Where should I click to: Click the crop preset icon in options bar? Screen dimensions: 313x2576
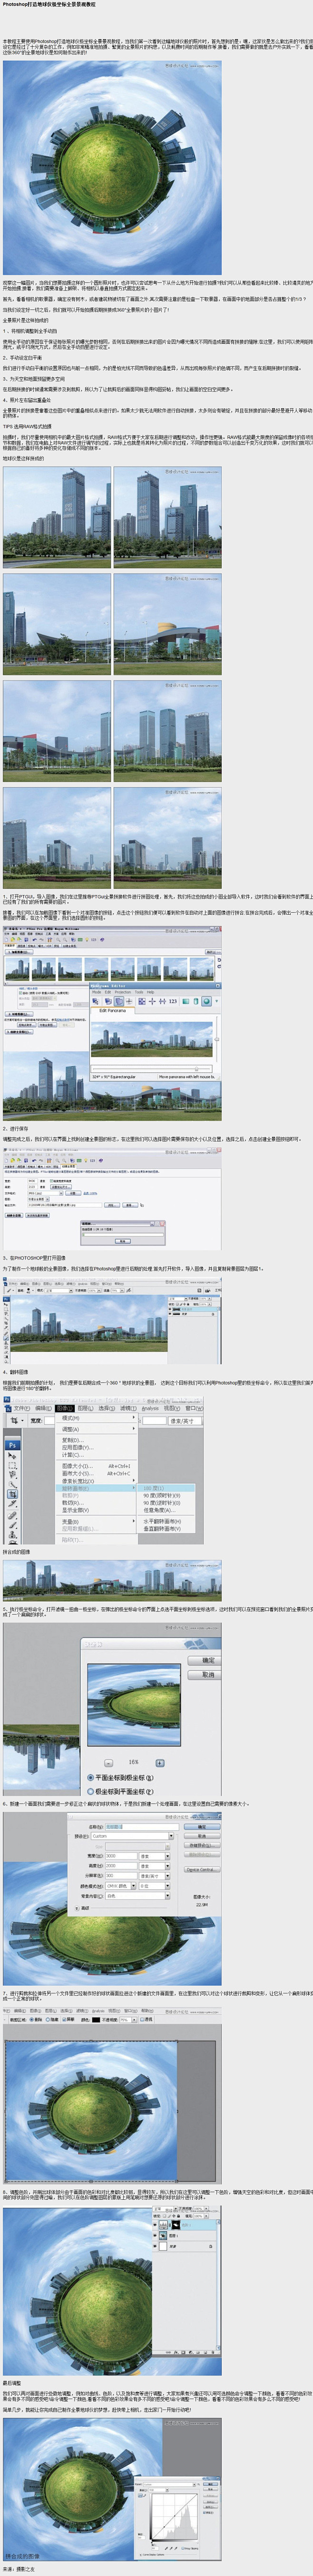(x=14, y=1420)
